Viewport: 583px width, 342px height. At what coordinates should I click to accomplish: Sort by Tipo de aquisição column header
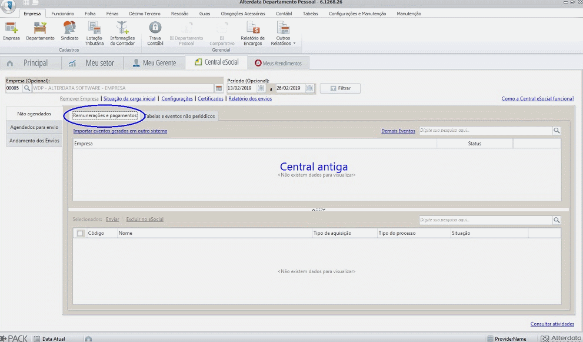coord(345,233)
